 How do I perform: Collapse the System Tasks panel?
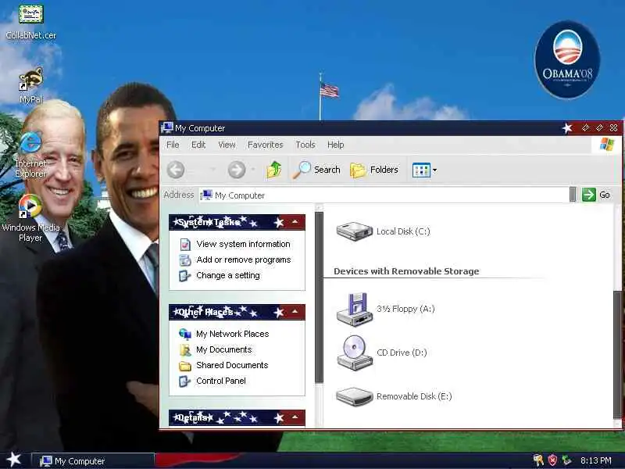tap(295, 222)
